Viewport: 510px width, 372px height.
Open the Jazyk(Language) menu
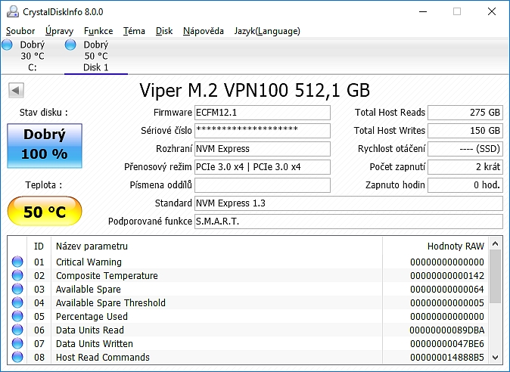[267, 31]
